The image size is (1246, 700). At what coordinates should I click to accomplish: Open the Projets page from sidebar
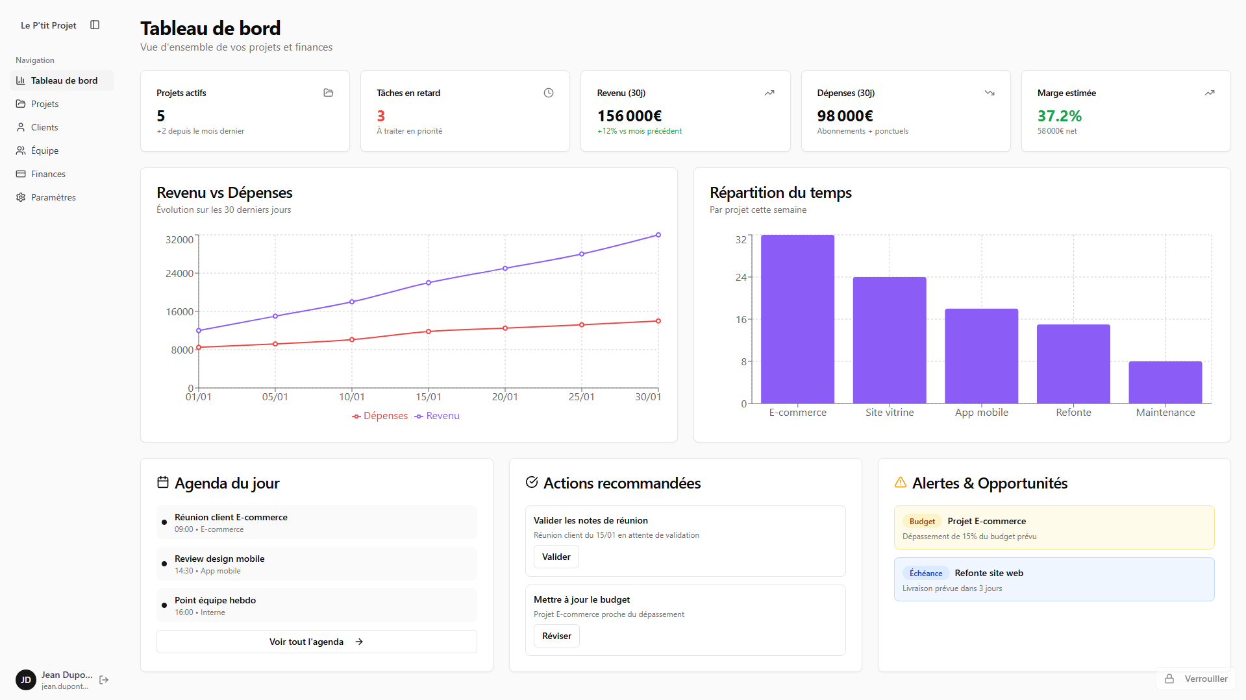(45, 104)
